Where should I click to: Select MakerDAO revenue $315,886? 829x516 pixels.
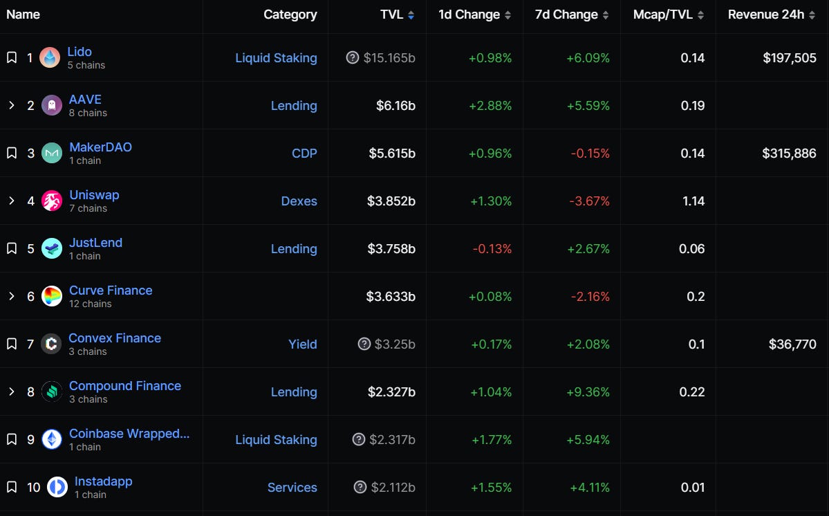[789, 154]
